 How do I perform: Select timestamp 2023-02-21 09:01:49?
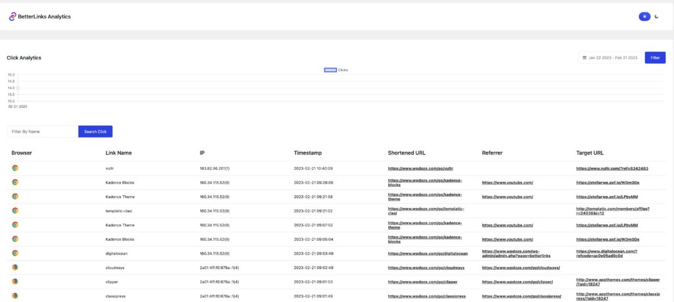click(x=313, y=296)
